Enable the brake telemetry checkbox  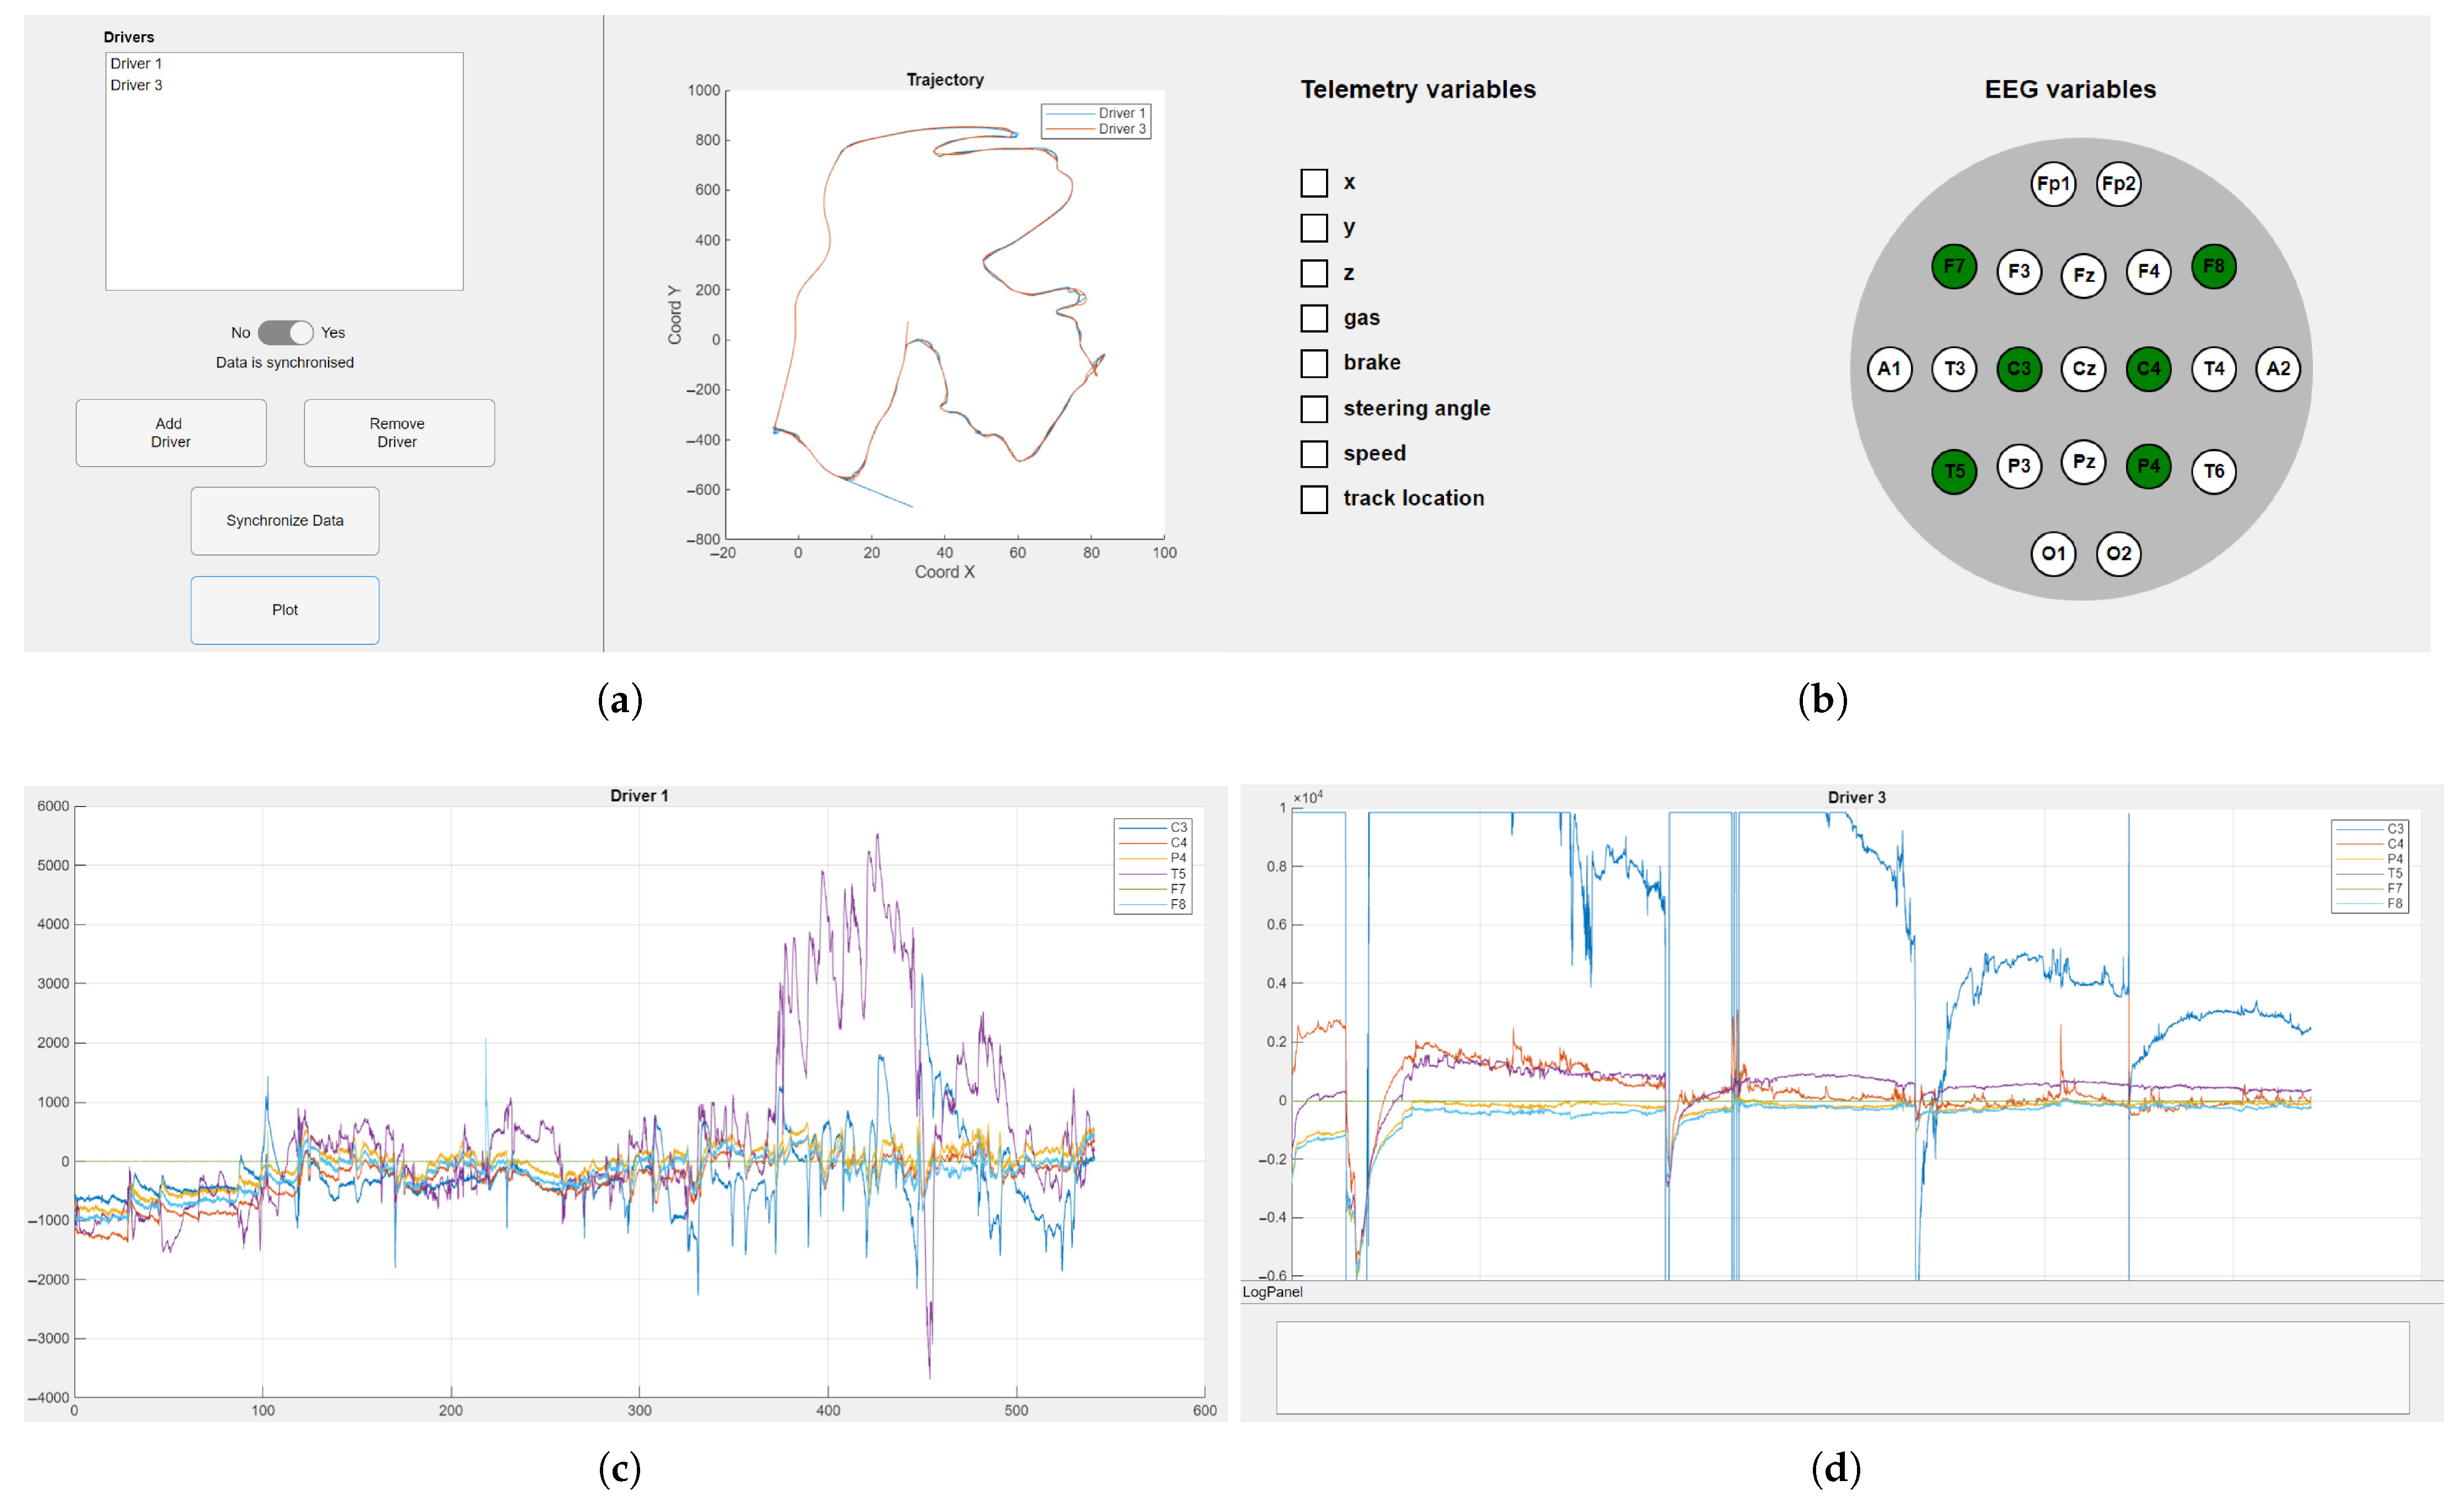1314,364
